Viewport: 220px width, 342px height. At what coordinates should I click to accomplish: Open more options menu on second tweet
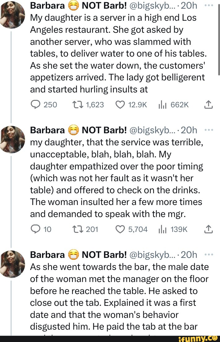pyautogui.click(x=209, y=130)
